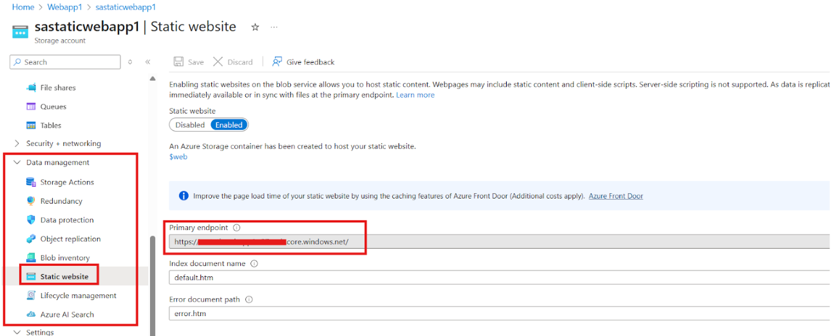The image size is (832, 336).
Task: Open Redundancy in sidebar
Action: click(61, 201)
